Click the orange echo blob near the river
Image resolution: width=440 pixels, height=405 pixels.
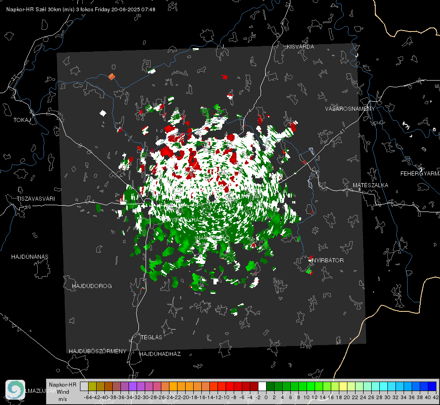(111, 76)
